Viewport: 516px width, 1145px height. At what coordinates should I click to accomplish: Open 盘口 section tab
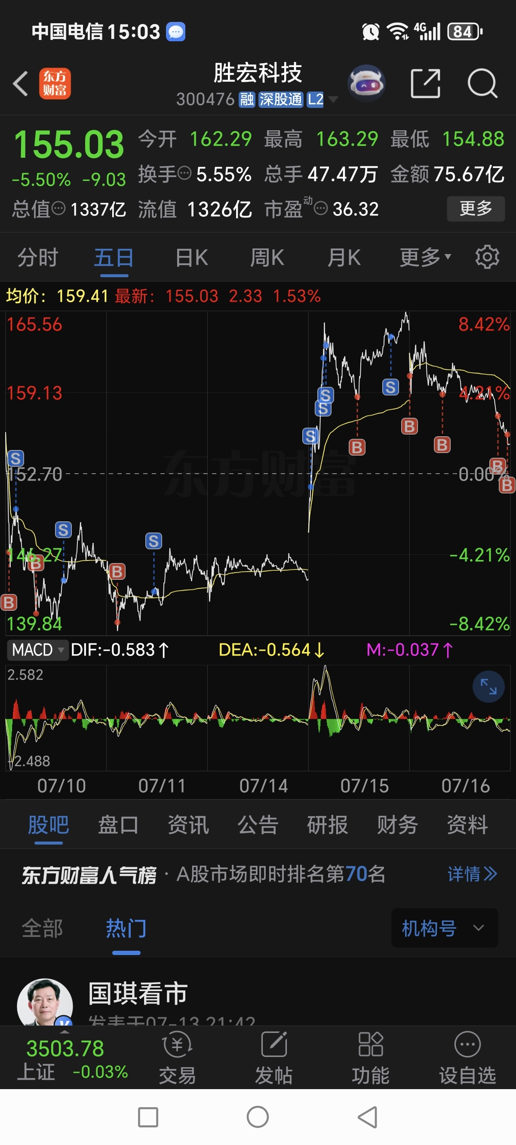tap(118, 825)
